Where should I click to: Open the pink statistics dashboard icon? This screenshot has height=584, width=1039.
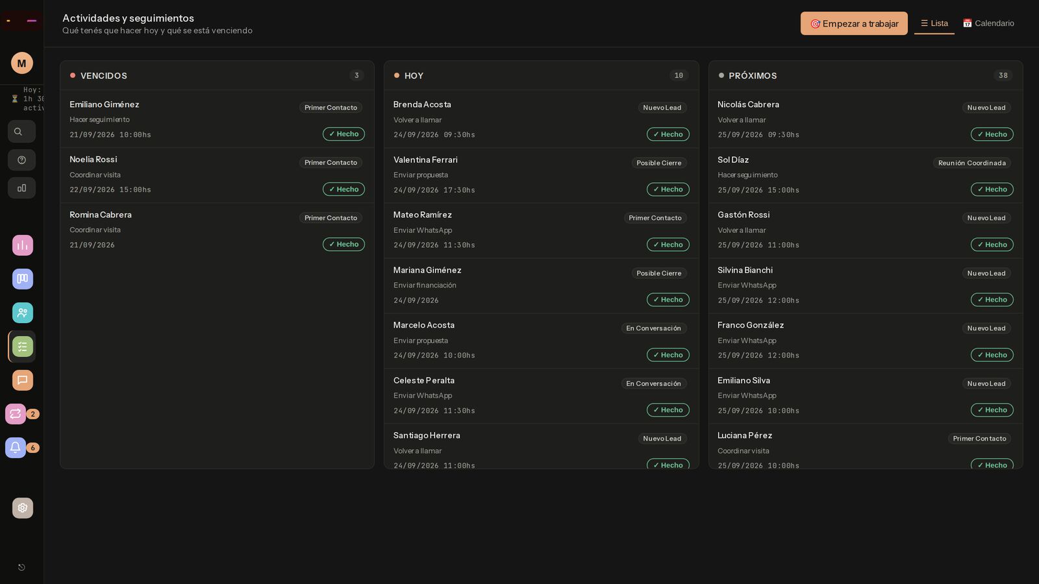point(23,245)
